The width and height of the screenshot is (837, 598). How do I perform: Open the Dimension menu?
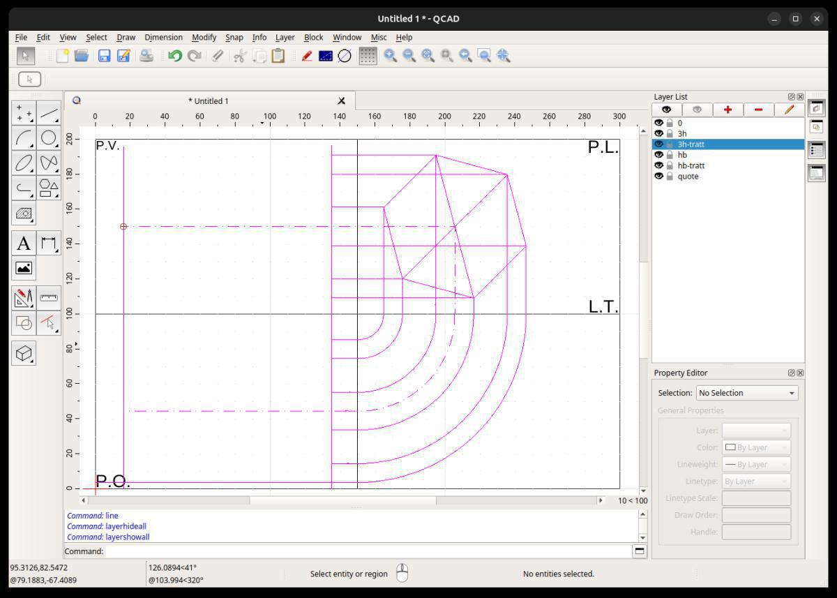pos(163,37)
